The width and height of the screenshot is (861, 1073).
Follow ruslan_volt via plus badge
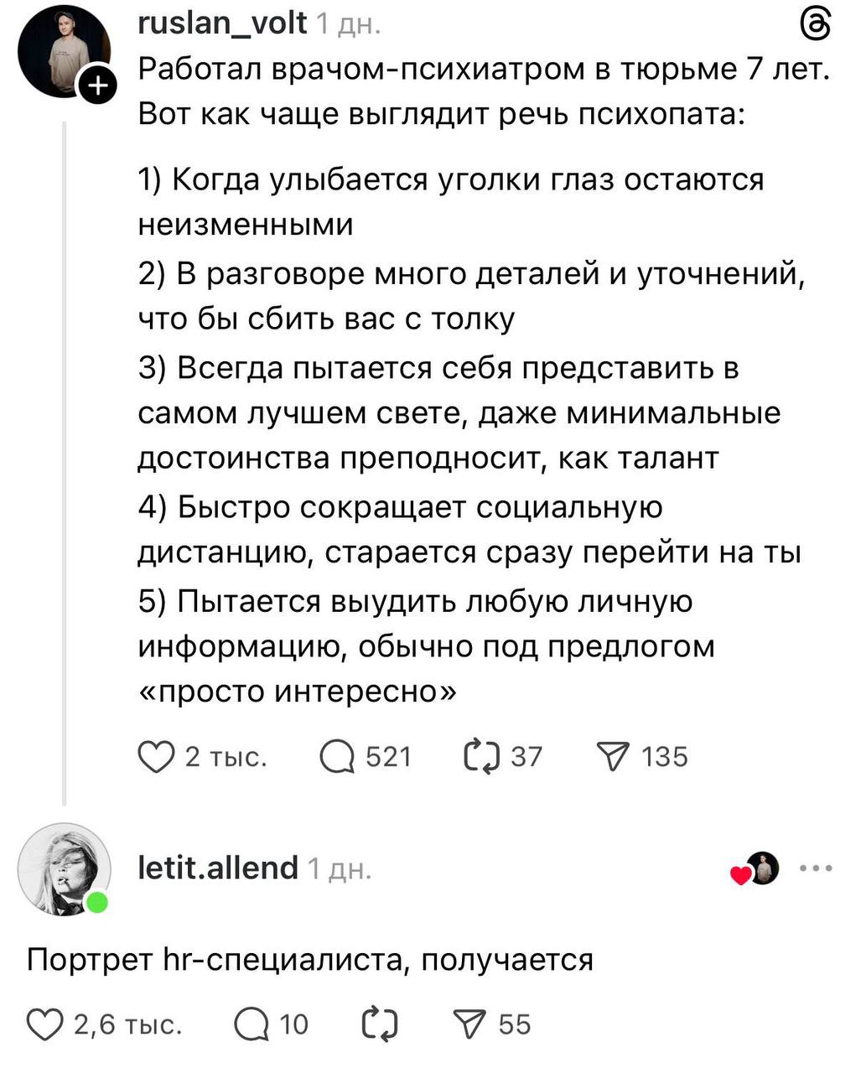(x=97, y=86)
